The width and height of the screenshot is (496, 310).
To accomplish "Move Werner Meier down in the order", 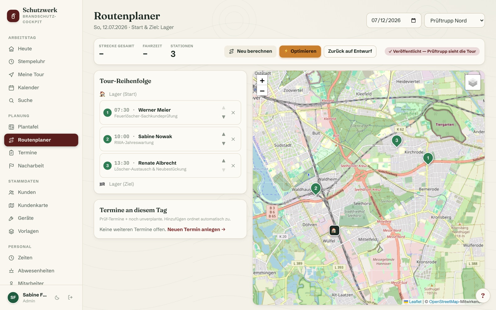I will tap(224, 117).
